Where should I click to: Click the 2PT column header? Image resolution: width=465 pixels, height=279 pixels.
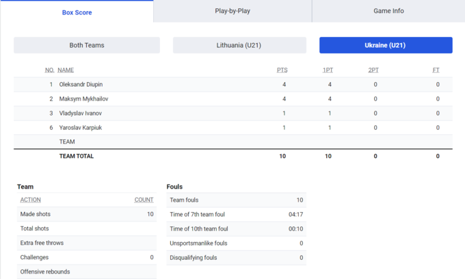point(373,70)
